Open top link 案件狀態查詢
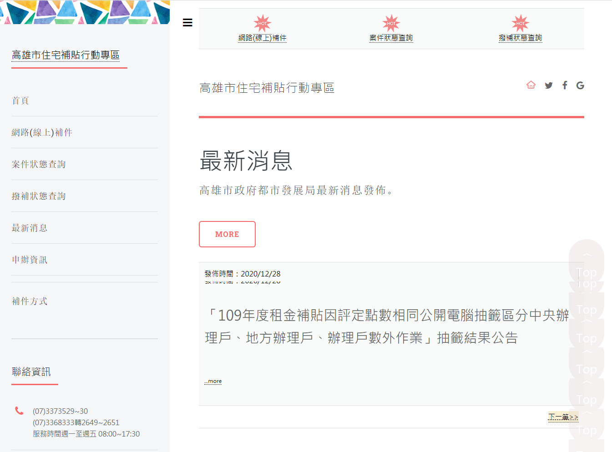The height and width of the screenshot is (452, 612). point(391,38)
